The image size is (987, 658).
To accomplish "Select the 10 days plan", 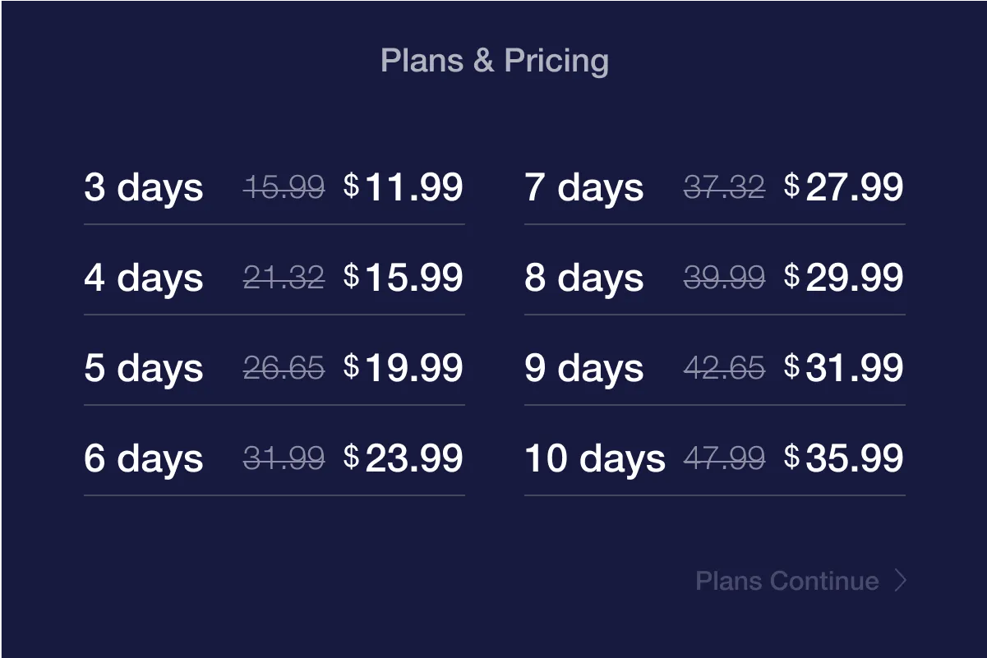I will coord(715,459).
